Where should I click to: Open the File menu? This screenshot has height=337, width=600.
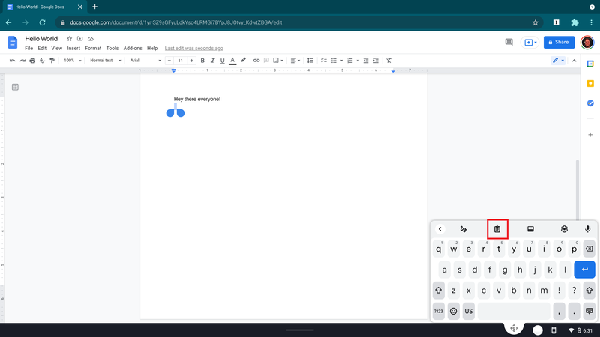click(28, 48)
